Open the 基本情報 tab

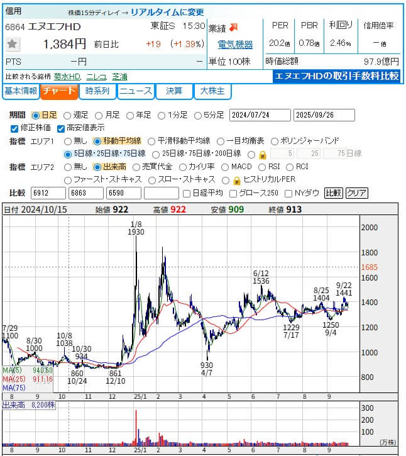point(21,91)
